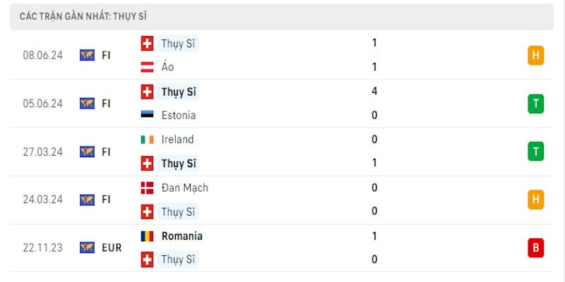565x282 pixels.
Task: Click the orange H badge for 08.06.24
Action: pyautogui.click(x=536, y=56)
